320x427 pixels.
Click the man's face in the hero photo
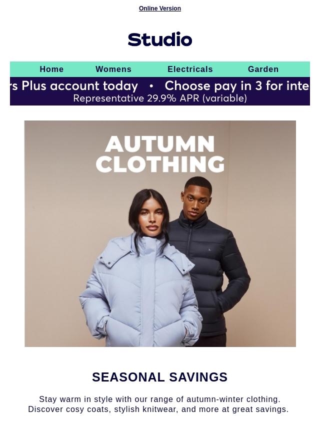[x=196, y=200]
